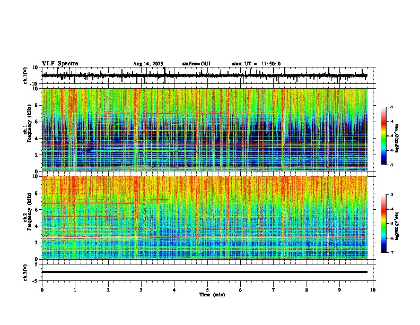This screenshot has height=325, width=420.
Task: Click the ch.2 spectrogram panel
Action: [205, 218]
